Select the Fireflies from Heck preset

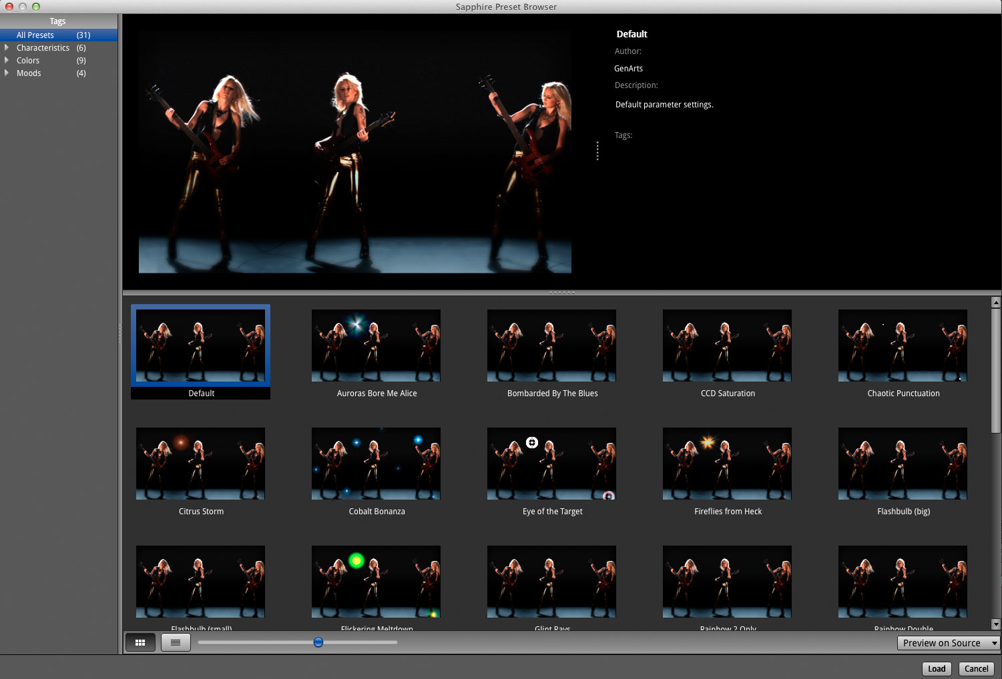click(x=727, y=464)
